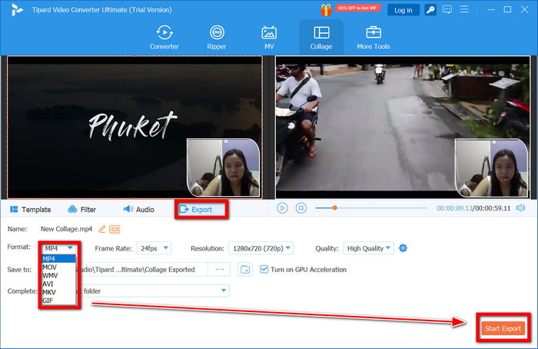Click the pencil icon to rename collage
Viewport: 538px width, 349px height.
(102, 229)
